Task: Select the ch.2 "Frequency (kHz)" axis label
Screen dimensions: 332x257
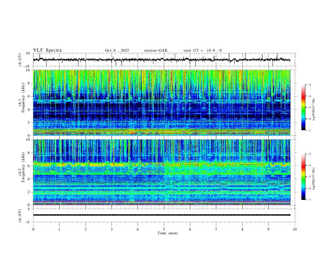Action: coord(23,167)
